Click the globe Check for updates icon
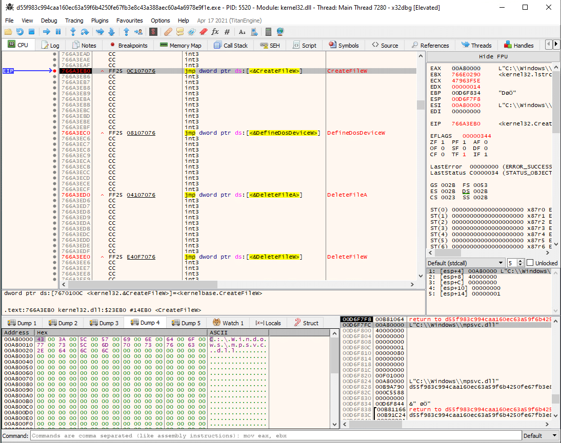Screen dimensions: 561x443 (280, 32)
